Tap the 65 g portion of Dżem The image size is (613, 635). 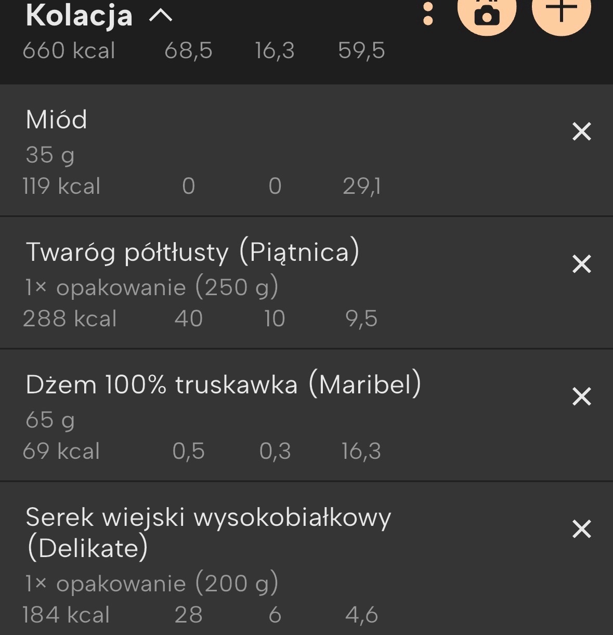(50, 420)
